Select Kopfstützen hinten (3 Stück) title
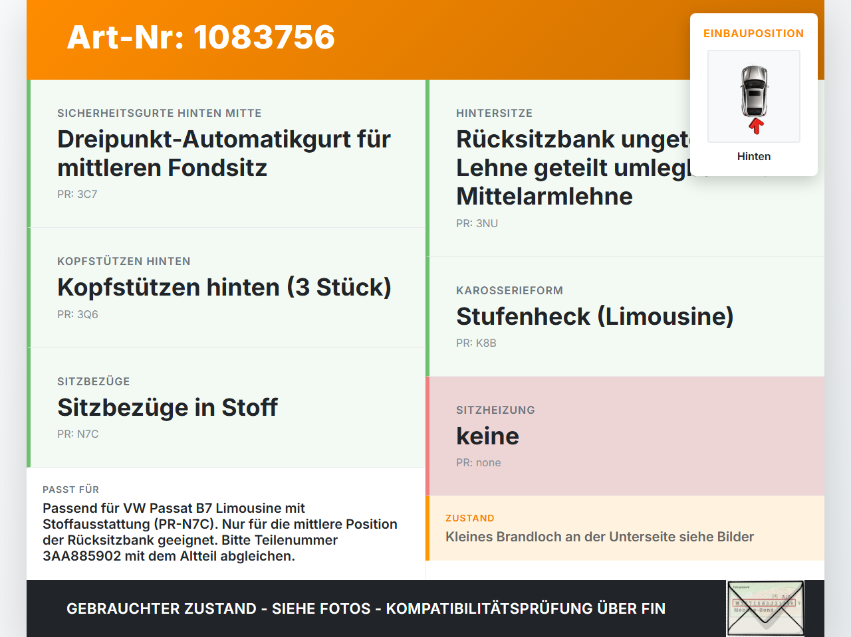The width and height of the screenshot is (851, 637). 224,287
